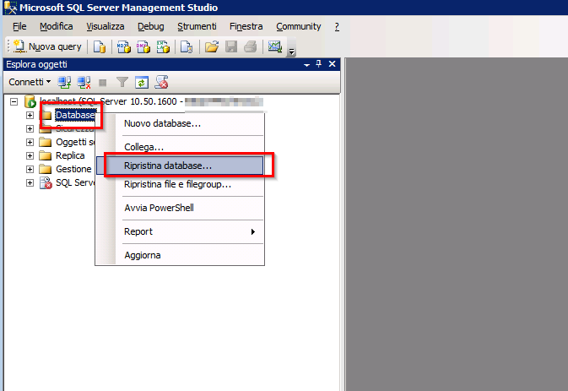568x391 pixels.
Task: Choose Aggiorna from context menu
Action: tap(180, 255)
